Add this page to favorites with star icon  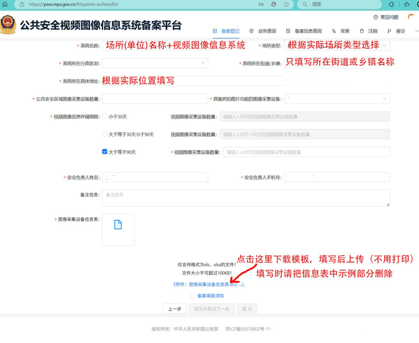(x=286, y=4)
